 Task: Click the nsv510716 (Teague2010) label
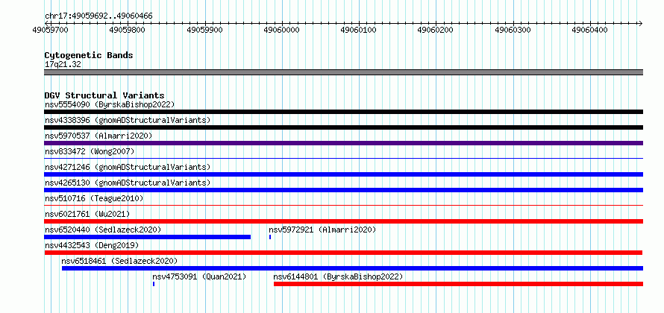(94, 198)
